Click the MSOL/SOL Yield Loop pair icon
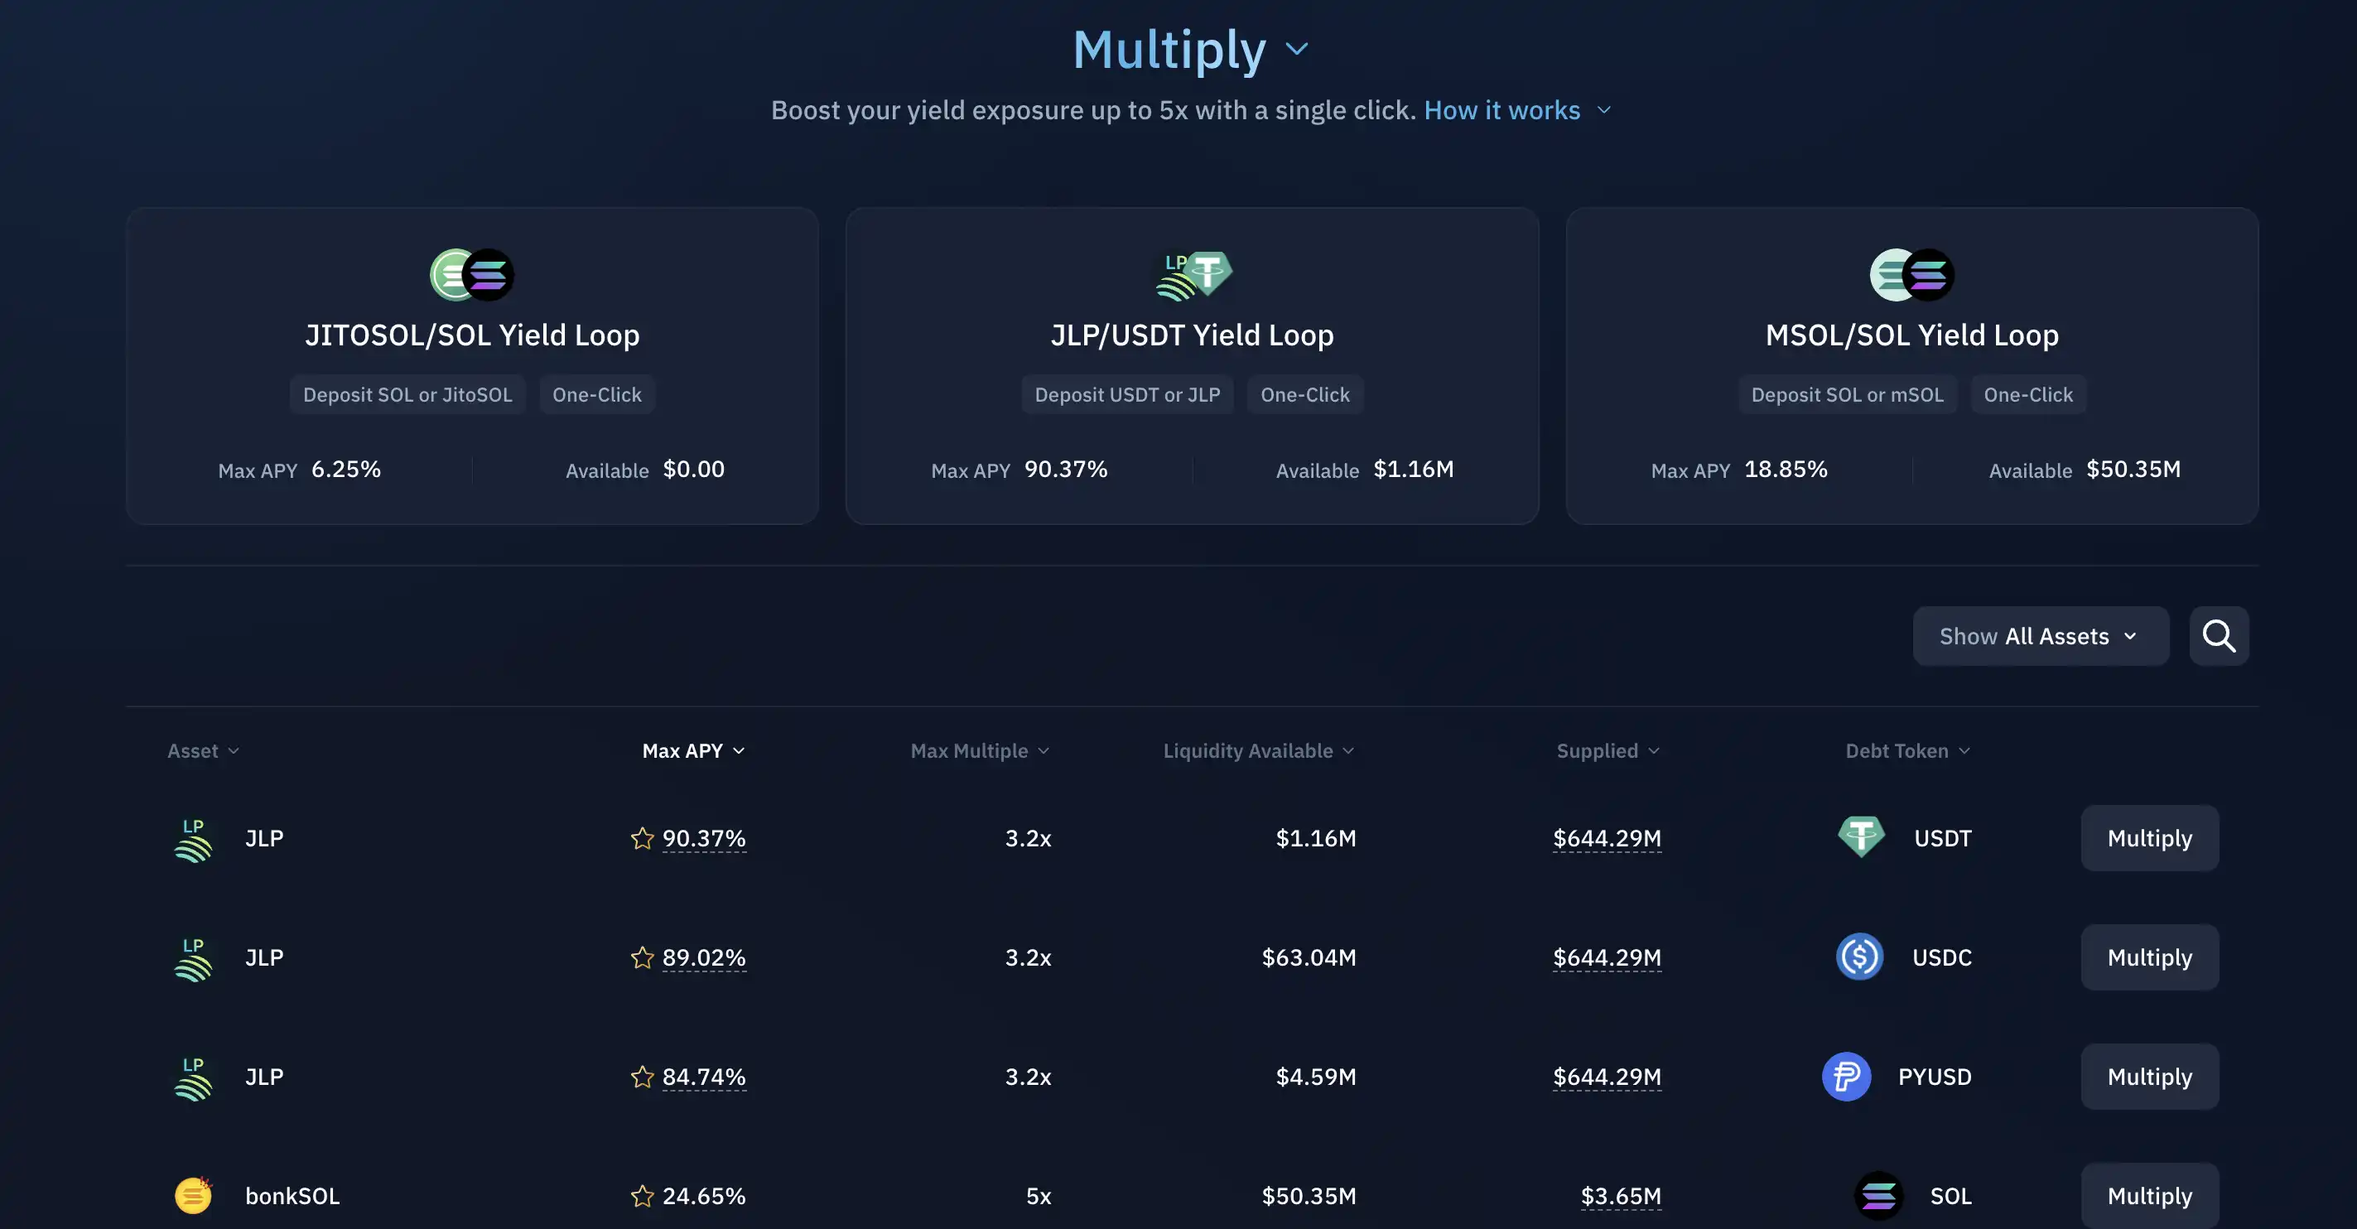Image resolution: width=2357 pixels, height=1229 pixels. tap(1911, 274)
